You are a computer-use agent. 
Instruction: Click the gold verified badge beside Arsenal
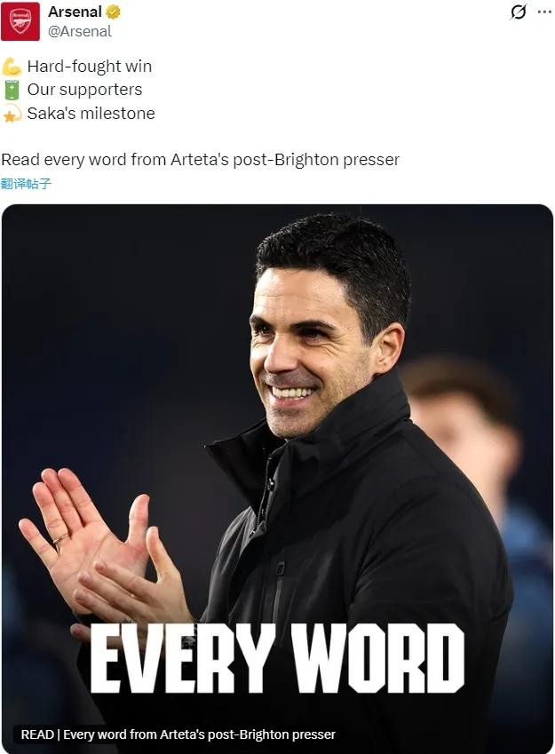point(114,12)
